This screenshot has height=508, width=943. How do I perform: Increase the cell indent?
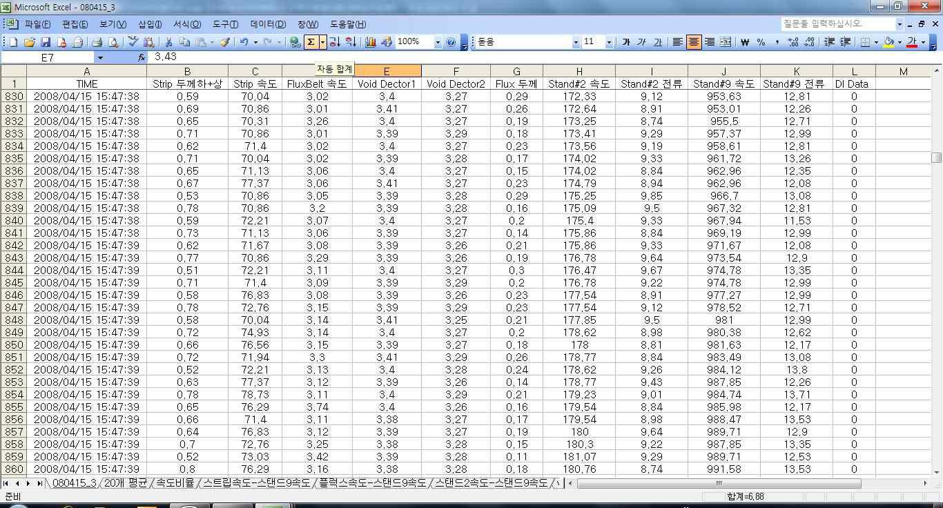tap(846, 42)
